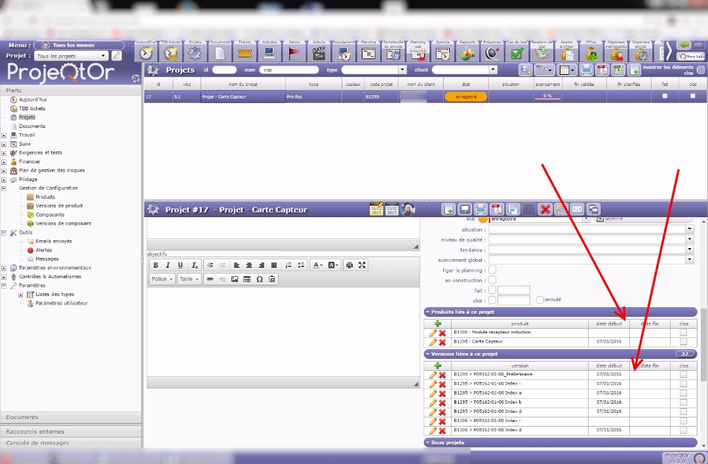
Task: Edit B1306 - Module récepteur induction product link
Action: pyautogui.click(x=433, y=333)
